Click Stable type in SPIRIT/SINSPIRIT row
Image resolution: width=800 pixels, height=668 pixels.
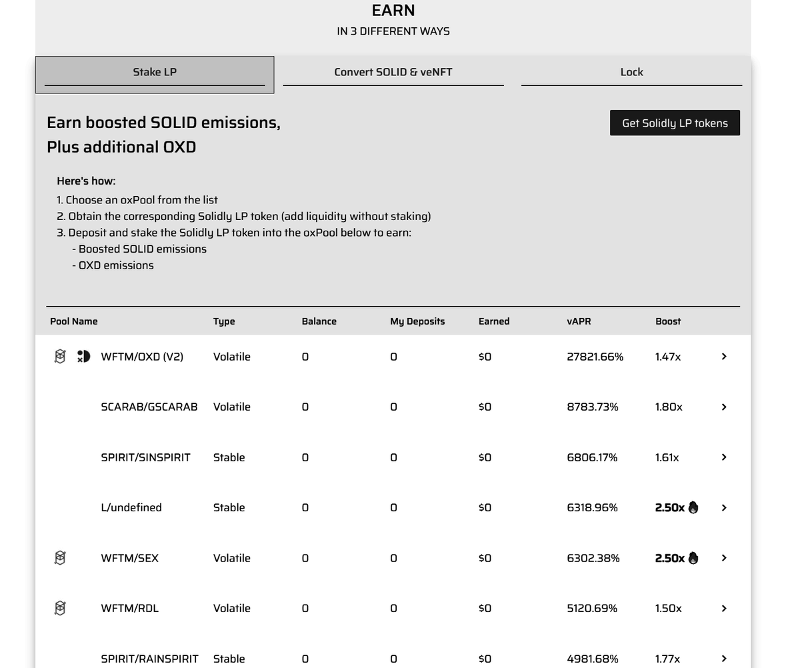point(229,457)
